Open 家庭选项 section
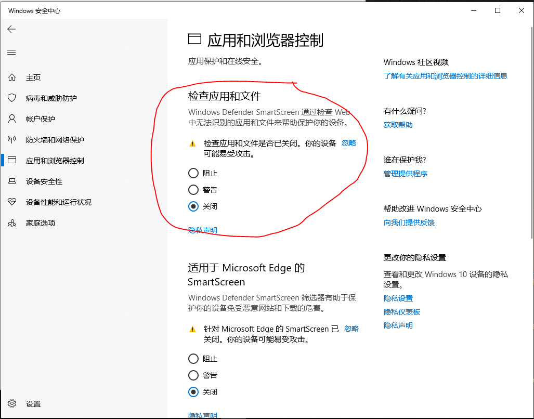 pos(40,223)
